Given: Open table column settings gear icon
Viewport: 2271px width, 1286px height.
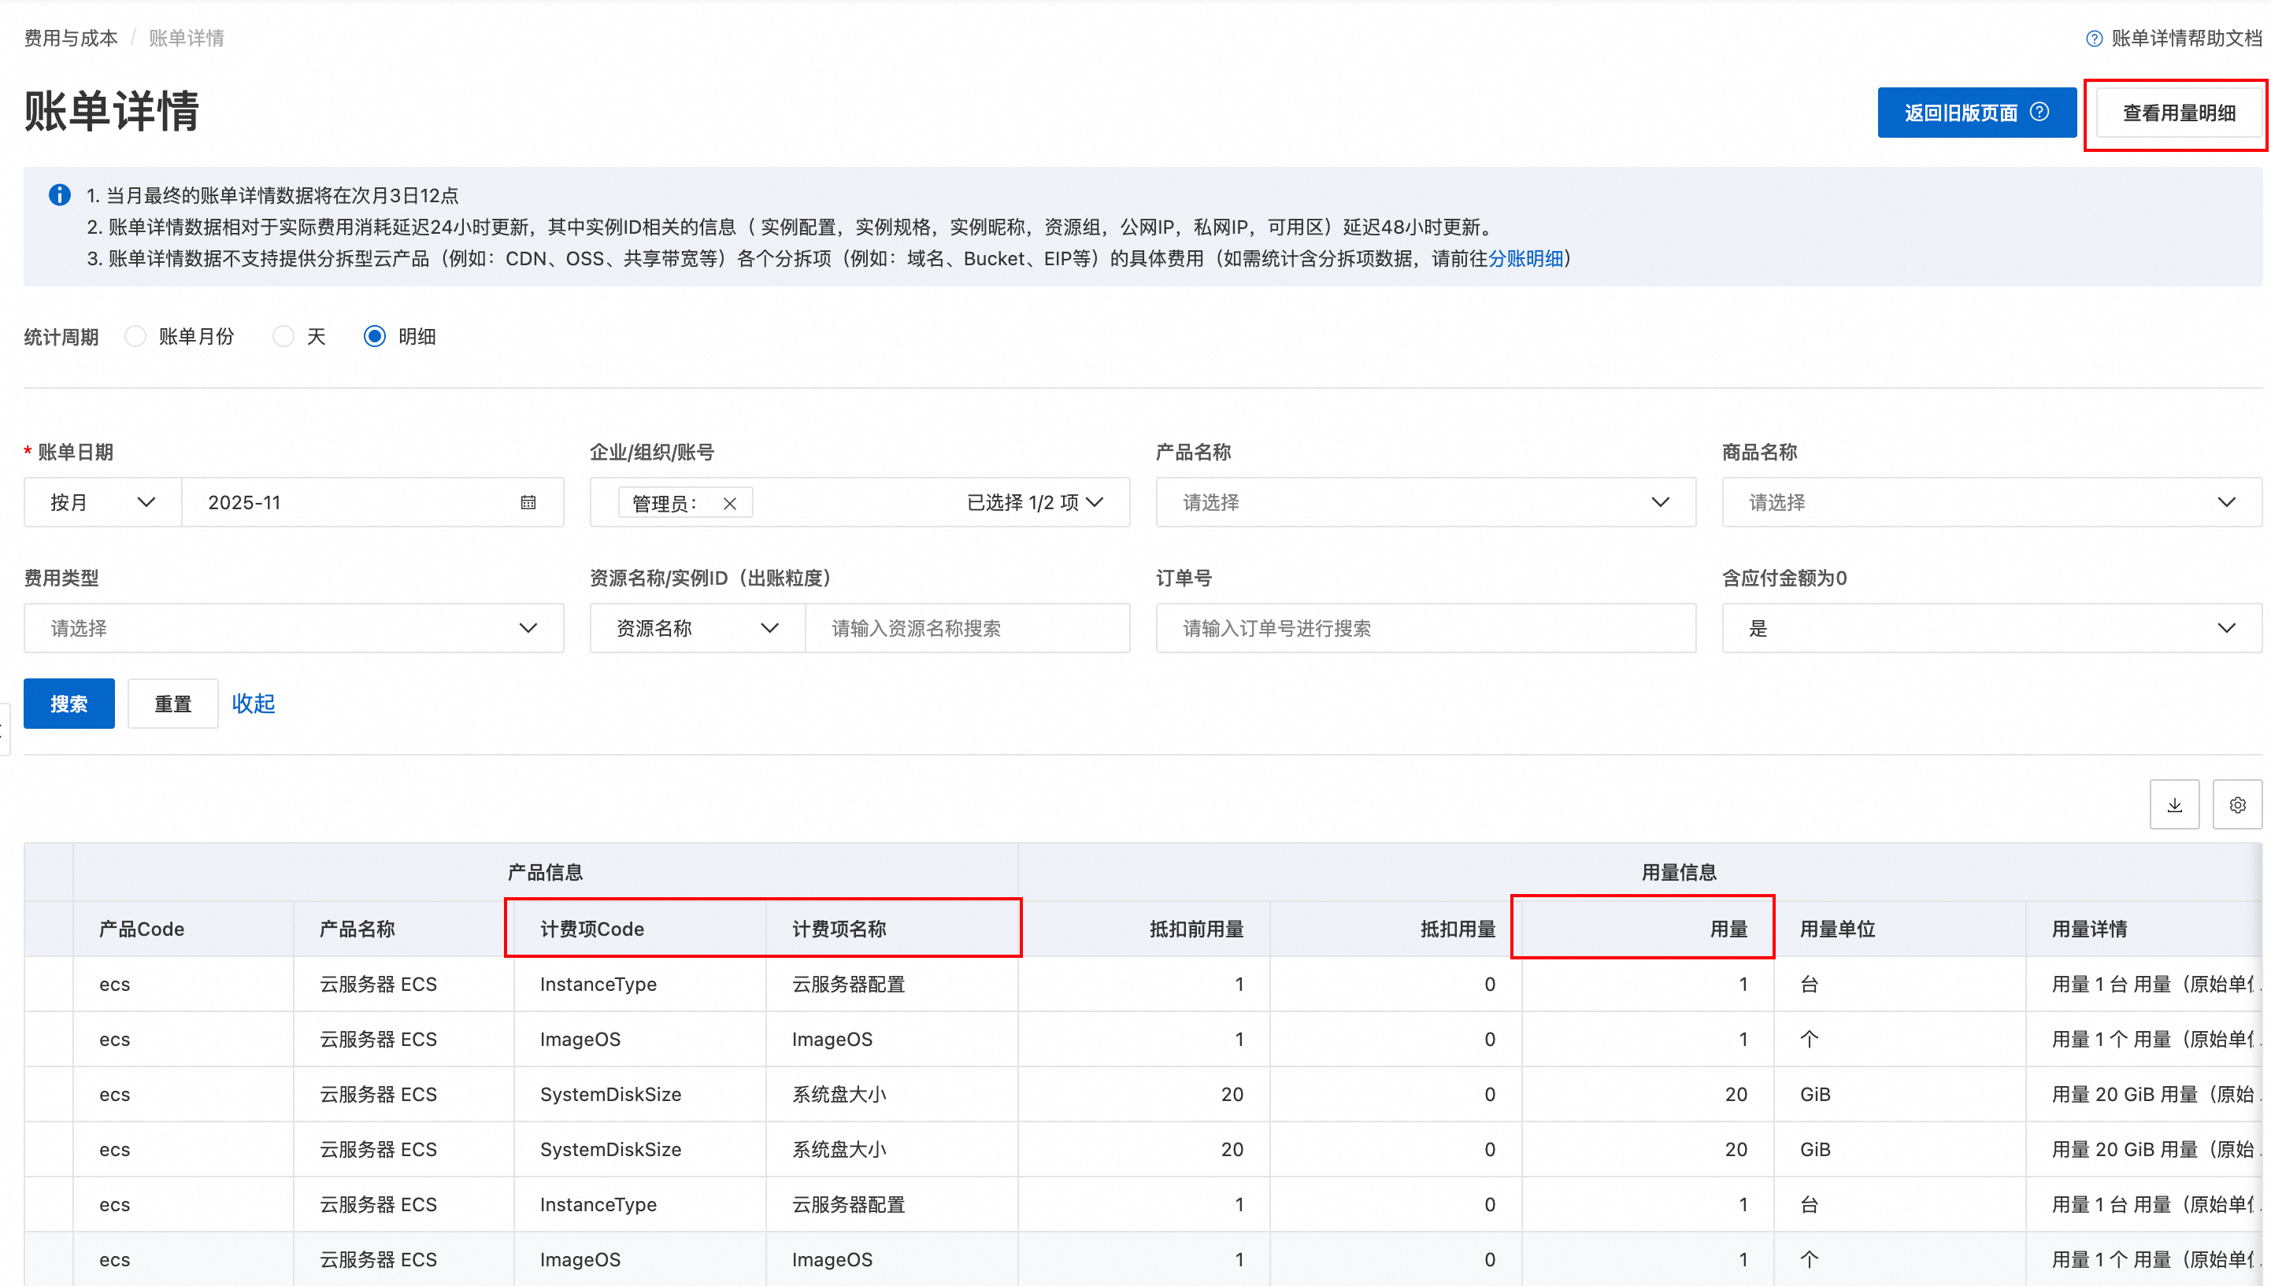Looking at the screenshot, I should pyautogui.click(x=2236, y=804).
